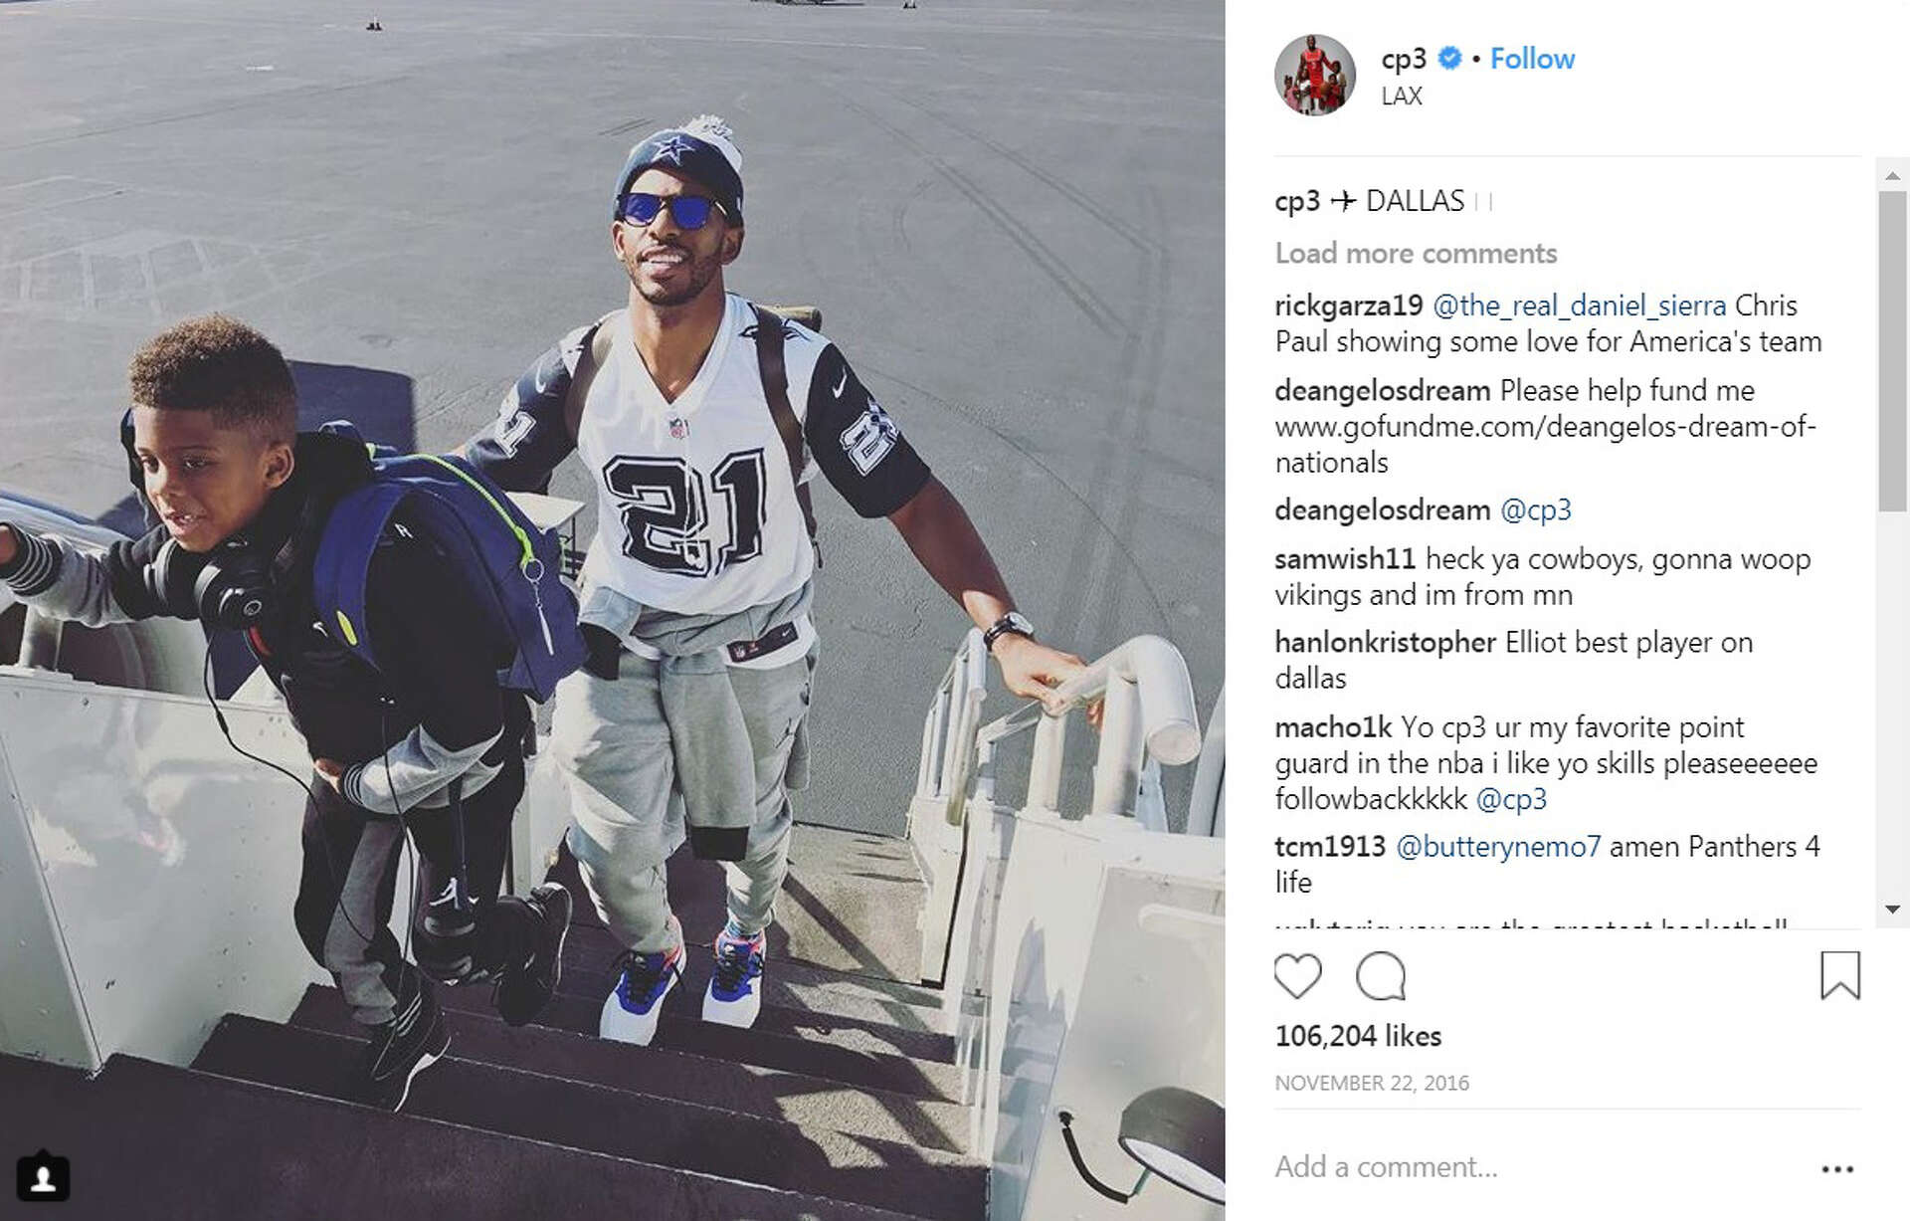Screen dimensions: 1910x1221
Task: Open samwish11's profile
Action: click(x=1345, y=559)
